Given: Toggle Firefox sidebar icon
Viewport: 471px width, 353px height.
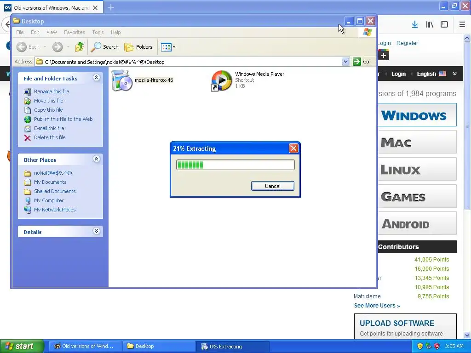Looking at the screenshot, I should [444, 25].
